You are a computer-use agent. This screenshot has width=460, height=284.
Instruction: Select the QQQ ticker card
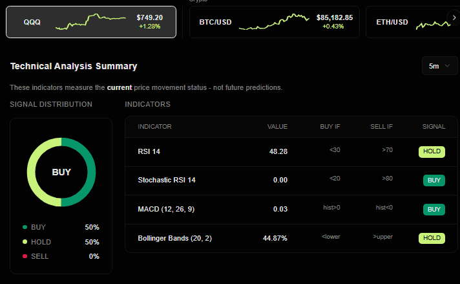91,22
